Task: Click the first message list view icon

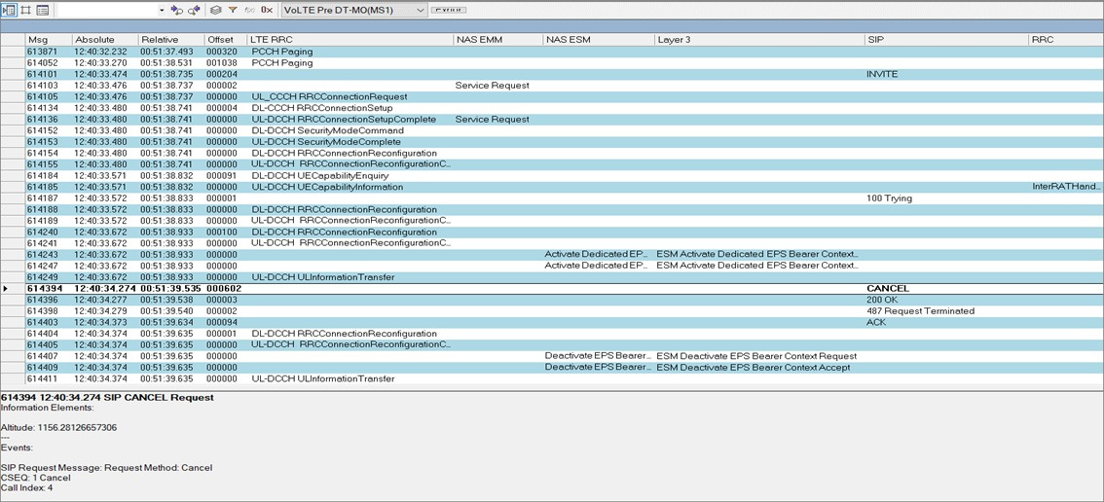Action: [x=9, y=10]
